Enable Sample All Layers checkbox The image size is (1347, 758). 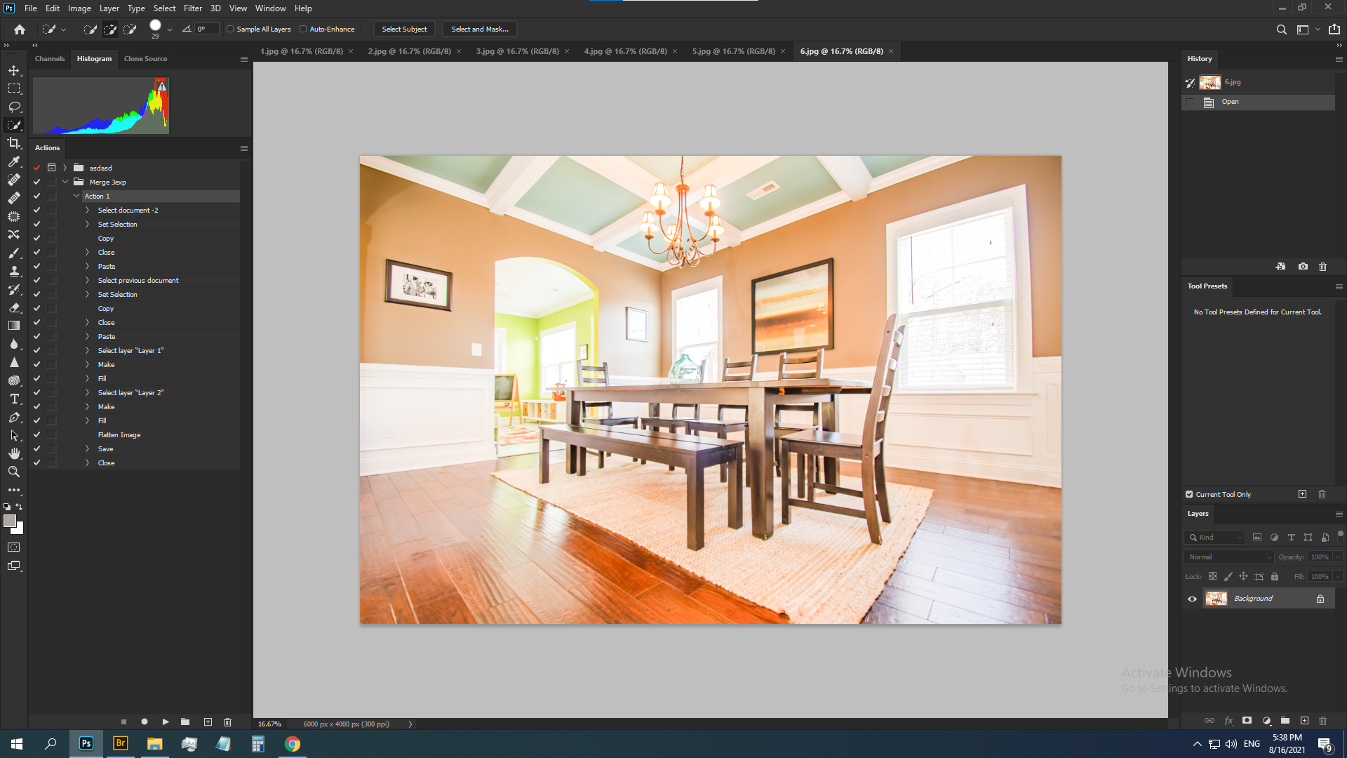[230, 29]
